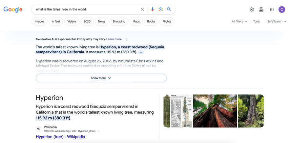Click the bold Hyperion, a coast redwood text
The width and height of the screenshot is (290, 143).
pos(100,50)
